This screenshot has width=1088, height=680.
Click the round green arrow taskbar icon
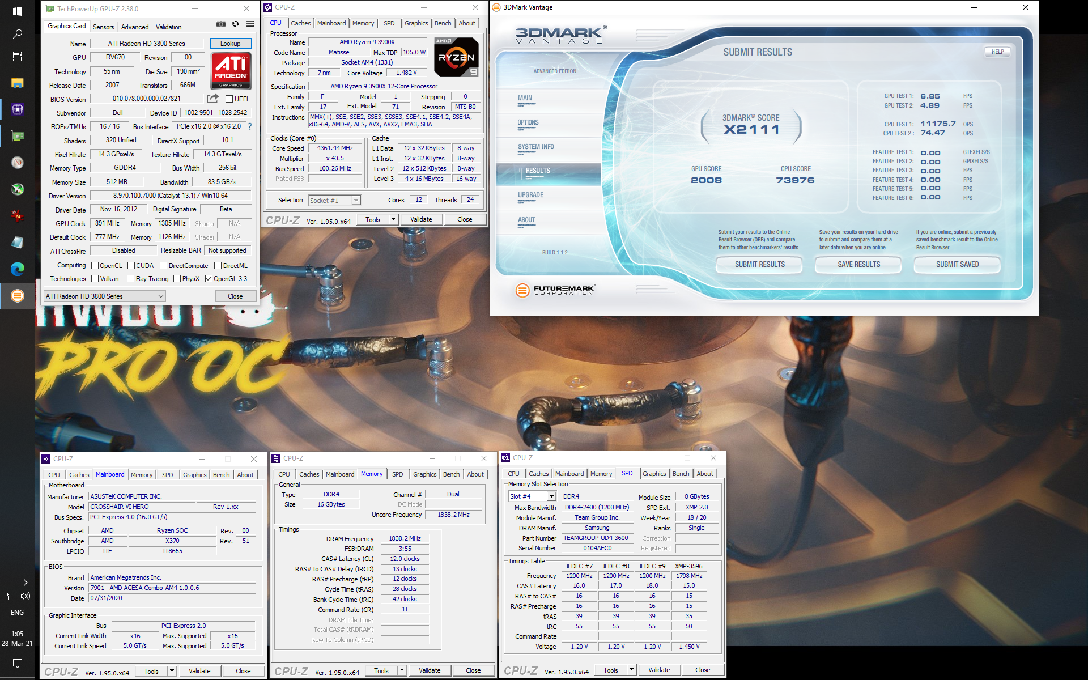[18, 189]
